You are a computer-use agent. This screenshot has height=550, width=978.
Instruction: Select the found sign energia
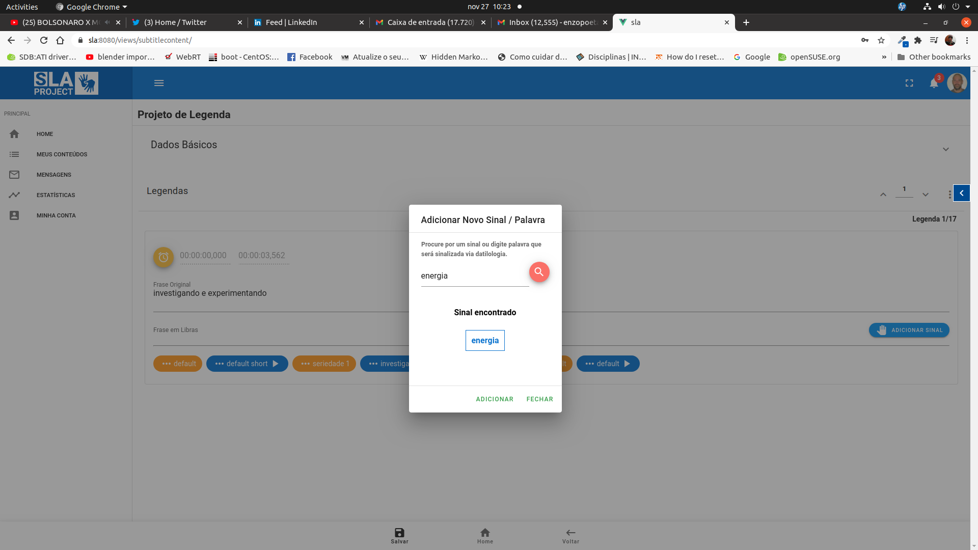(485, 341)
